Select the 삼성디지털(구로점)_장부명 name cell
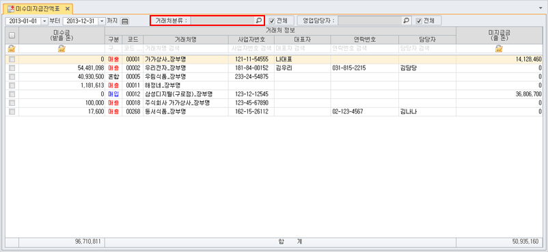This screenshot has width=548, height=252. click(x=186, y=94)
